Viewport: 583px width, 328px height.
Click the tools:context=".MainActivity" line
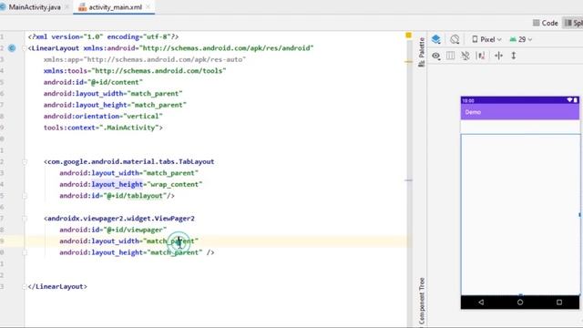(103, 128)
